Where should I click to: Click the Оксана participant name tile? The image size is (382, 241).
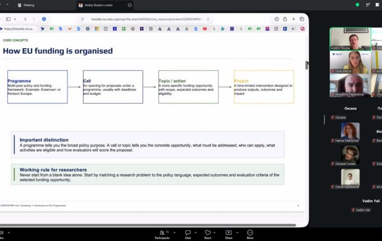pos(350,108)
